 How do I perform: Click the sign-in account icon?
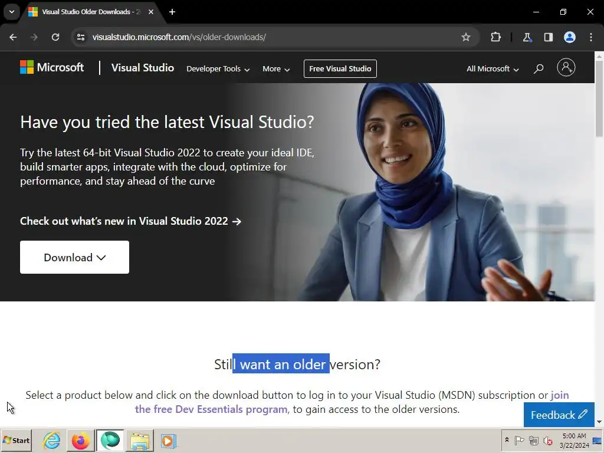pyautogui.click(x=566, y=67)
